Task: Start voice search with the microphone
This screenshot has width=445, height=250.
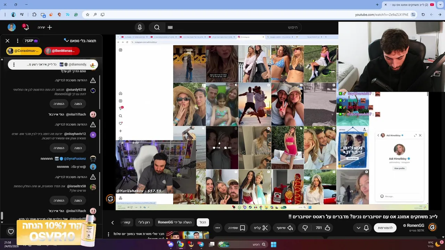Action: click(140, 27)
